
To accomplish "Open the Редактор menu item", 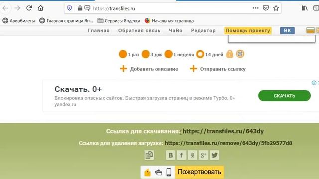I will click(203, 31).
